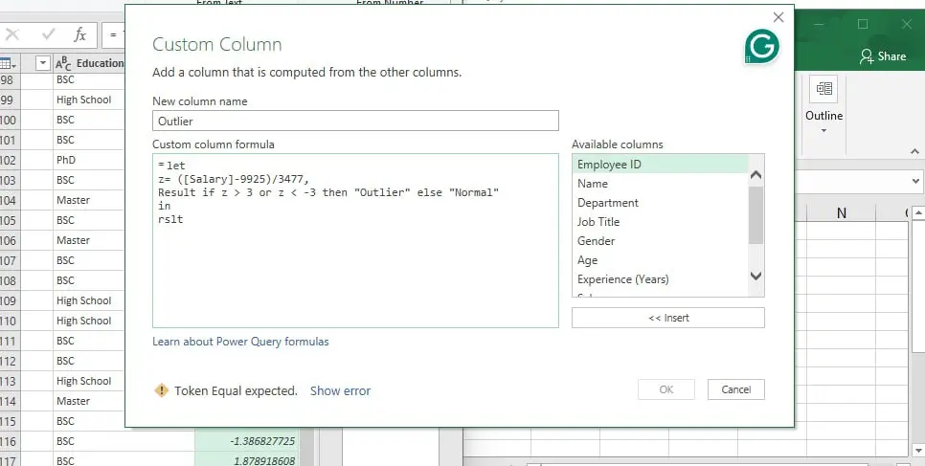This screenshot has height=466, width=925.
Task: Select Employee ID in Available columns
Action: [660, 164]
